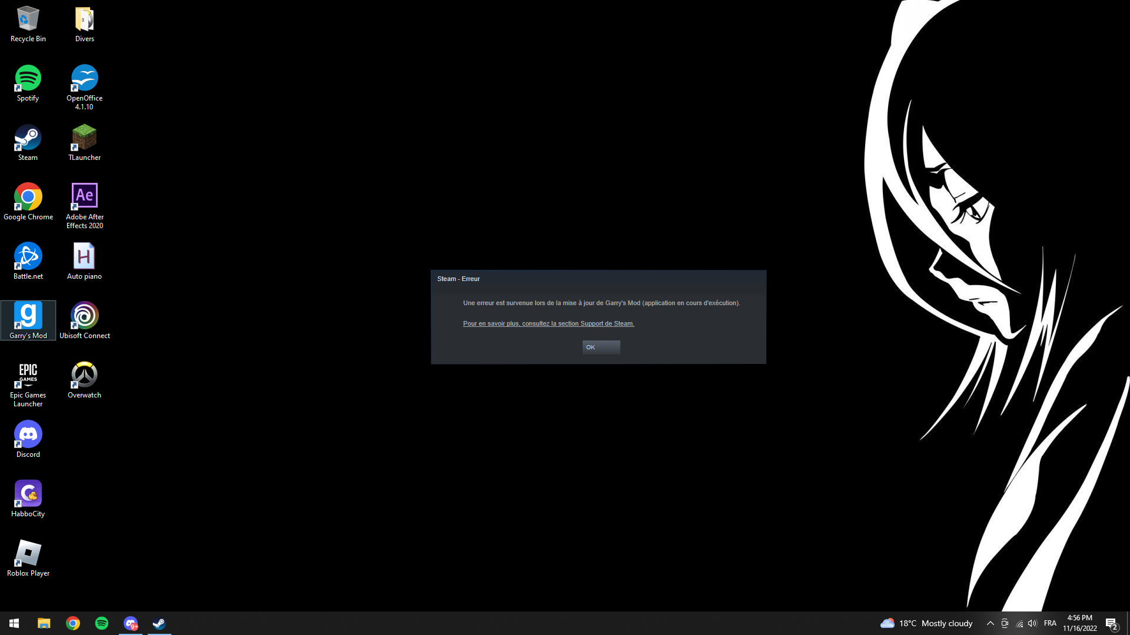Image resolution: width=1130 pixels, height=635 pixels.
Task: Select the Recycle Bin desktop icon
Action: point(28,25)
